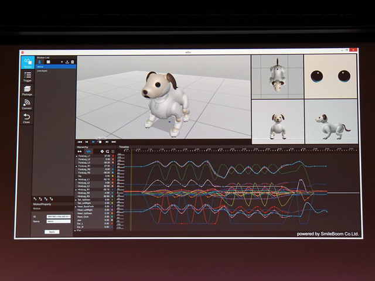This screenshot has width=375, height=281.
Task: Open the Motion panel in sidebar
Action: [x=28, y=63]
